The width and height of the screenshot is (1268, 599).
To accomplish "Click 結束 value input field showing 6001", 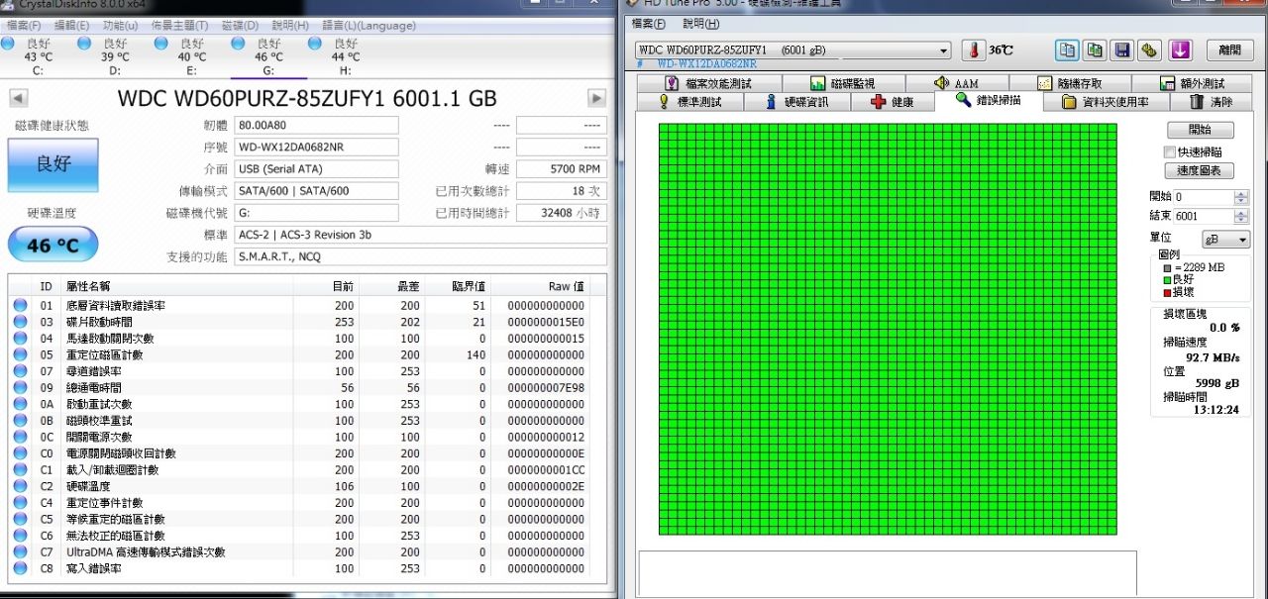I will point(1204,216).
